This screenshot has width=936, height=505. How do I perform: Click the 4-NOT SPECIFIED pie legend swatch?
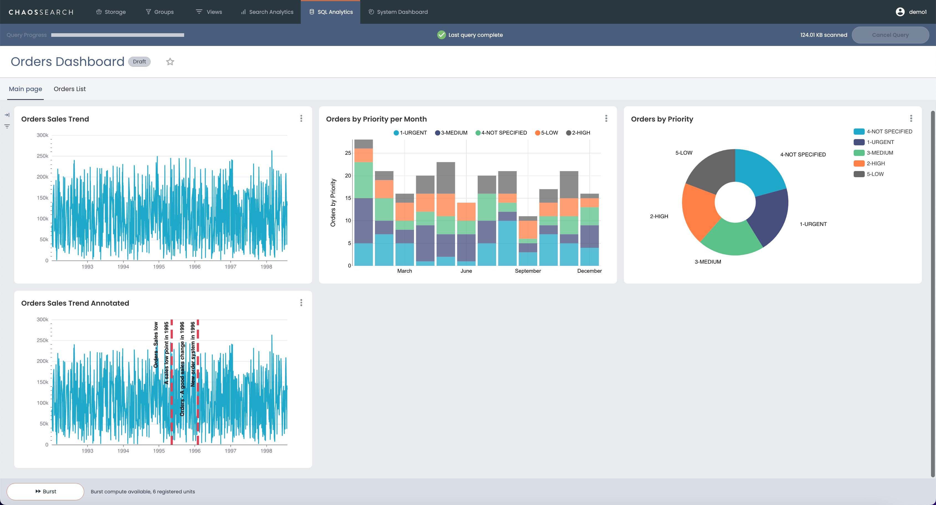(x=859, y=132)
